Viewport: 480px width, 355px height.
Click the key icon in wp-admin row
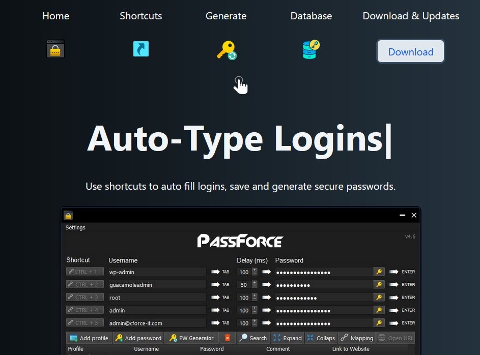379,272
